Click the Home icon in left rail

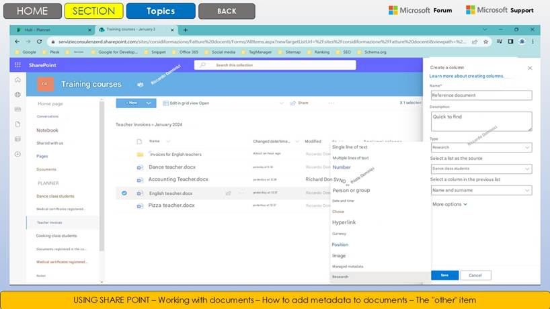[x=17, y=80]
